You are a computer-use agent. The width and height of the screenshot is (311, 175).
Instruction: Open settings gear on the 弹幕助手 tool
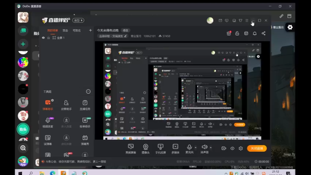[52, 100]
